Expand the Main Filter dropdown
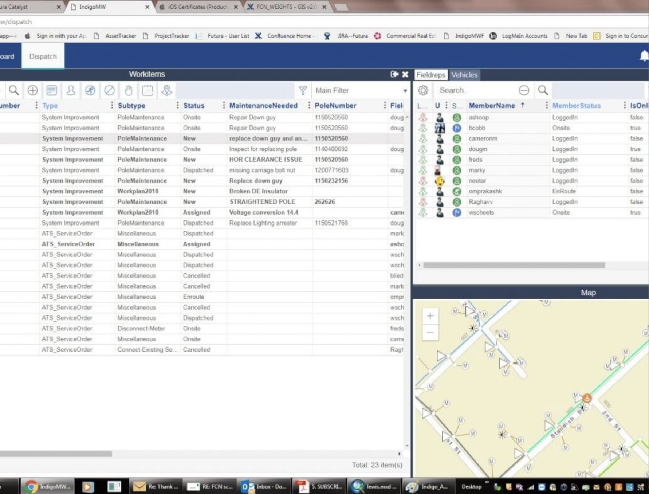649x494 pixels. [405, 91]
